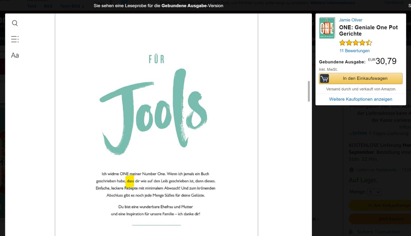Click the prime logo in background

(x=359, y=133)
